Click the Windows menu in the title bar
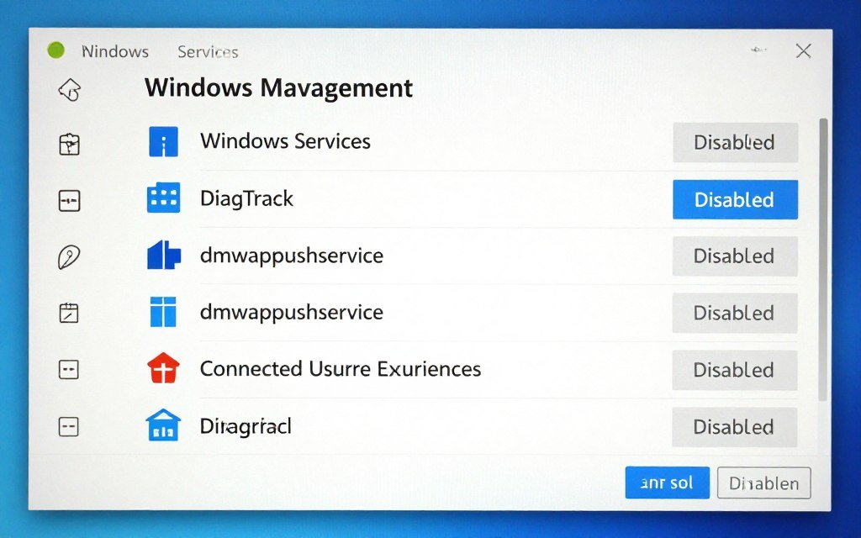The width and height of the screenshot is (861, 538). point(115,51)
